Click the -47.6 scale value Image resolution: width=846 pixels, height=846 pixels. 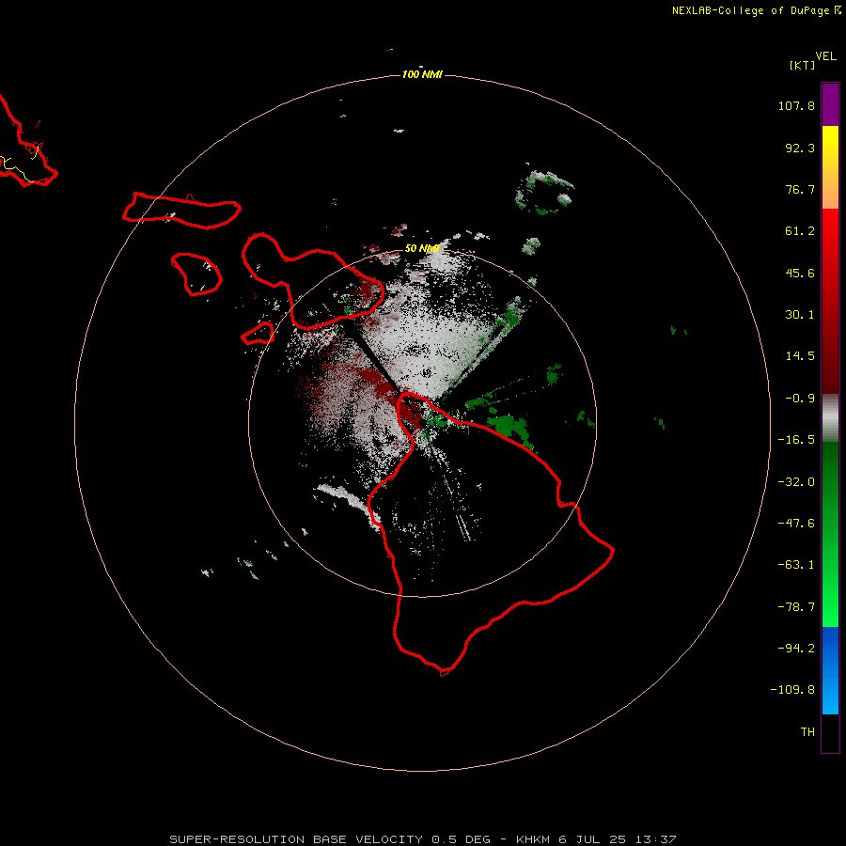796,524
